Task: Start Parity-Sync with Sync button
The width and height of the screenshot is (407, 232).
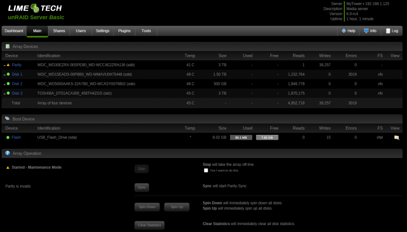Action: pos(142,187)
